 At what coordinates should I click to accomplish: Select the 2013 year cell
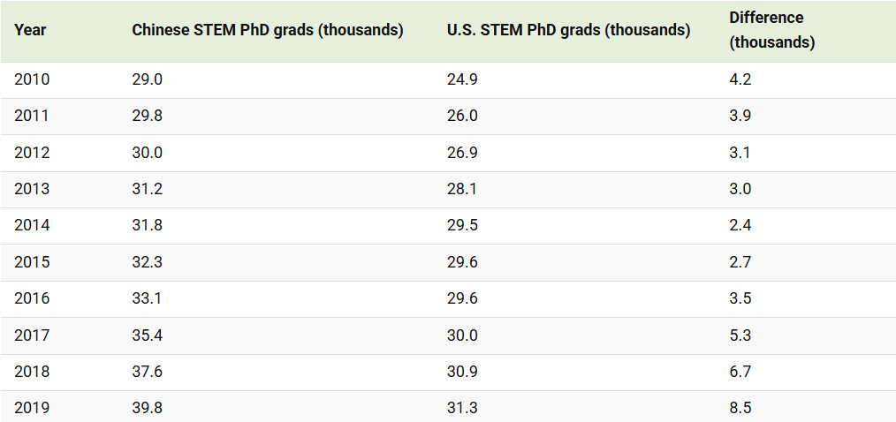point(32,189)
